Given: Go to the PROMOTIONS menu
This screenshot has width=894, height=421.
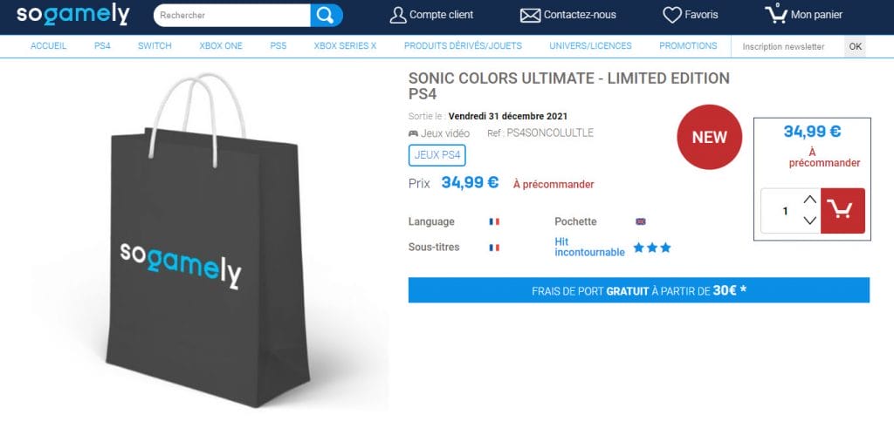Looking at the screenshot, I should pyautogui.click(x=688, y=46).
